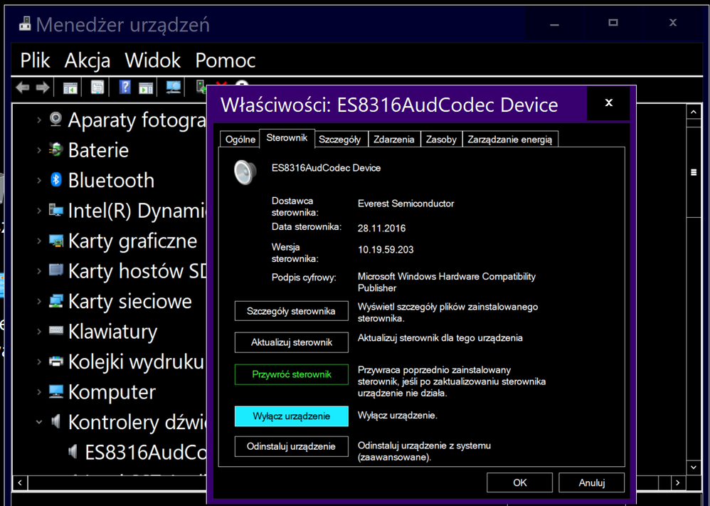Select the Karty hostów SD icon

pyautogui.click(x=55, y=270)
